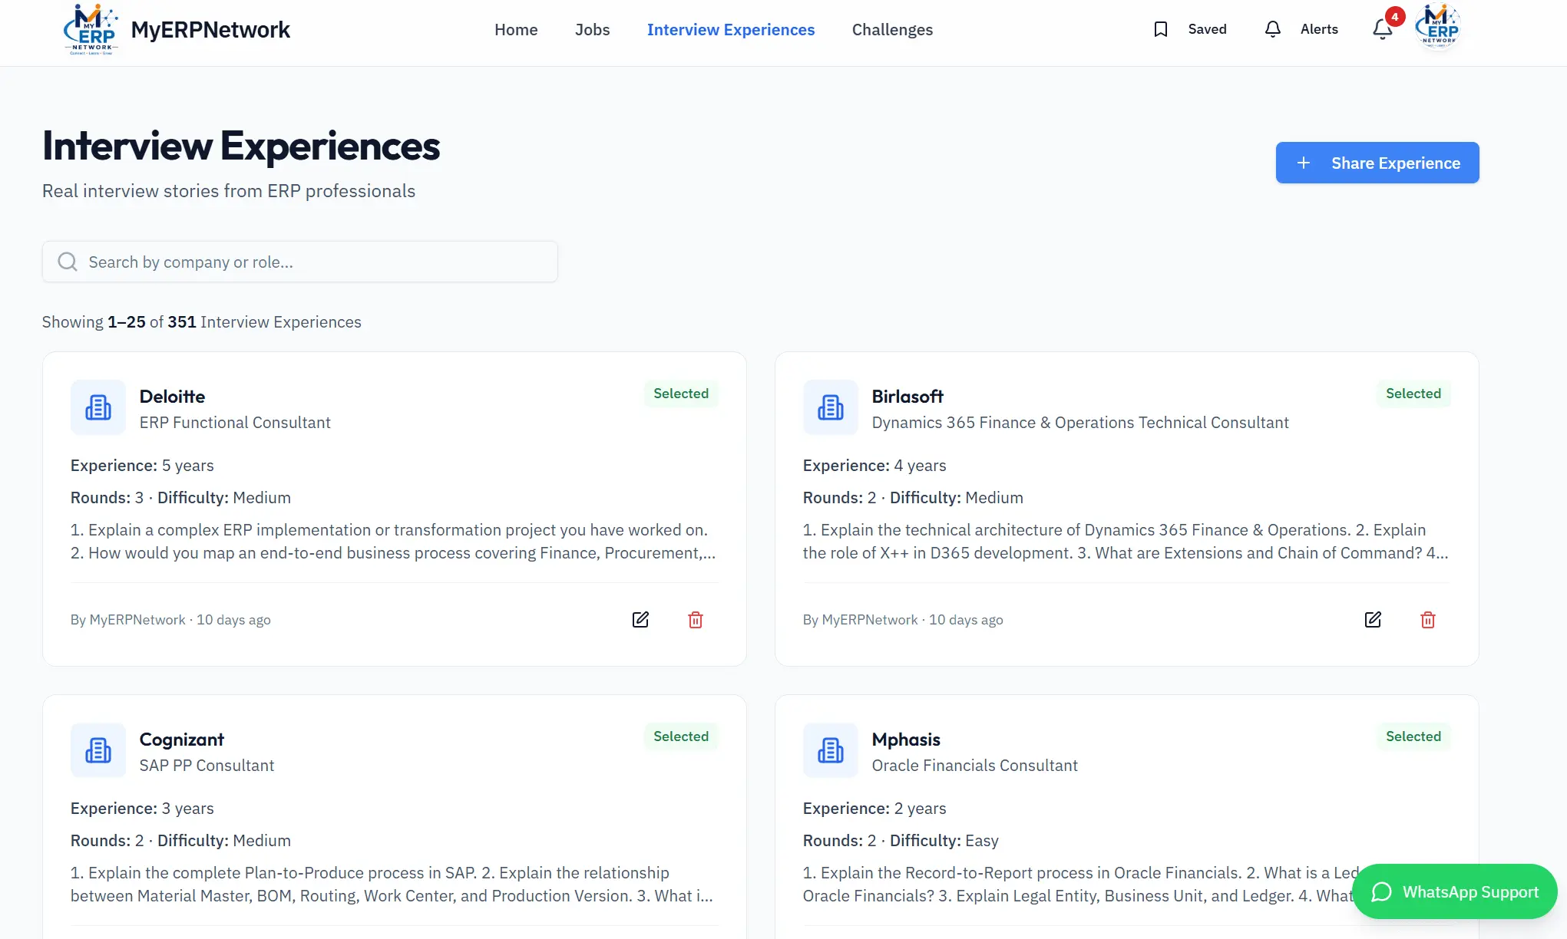Delete the Birlasoft interview experience
The height and width of the screenshot is (939, 1567).
click(1428, 620)
